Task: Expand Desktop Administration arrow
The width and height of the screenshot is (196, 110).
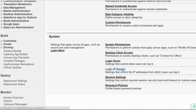Action: pyautogui.click(x=1, y=14)
